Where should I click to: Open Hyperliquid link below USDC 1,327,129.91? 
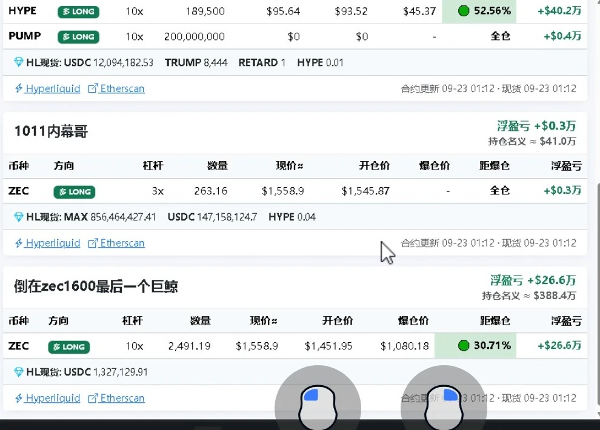click(x=48, y=399)
